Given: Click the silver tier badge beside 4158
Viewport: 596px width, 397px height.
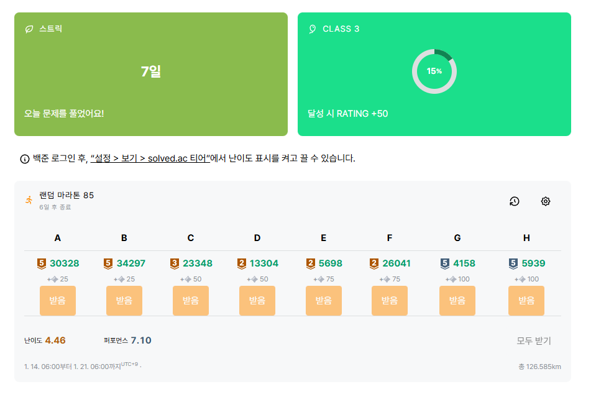Looking at the screenshot, I should coord(444,263).
